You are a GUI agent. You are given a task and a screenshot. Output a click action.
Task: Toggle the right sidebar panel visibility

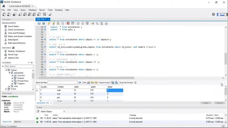coord(226,14)
